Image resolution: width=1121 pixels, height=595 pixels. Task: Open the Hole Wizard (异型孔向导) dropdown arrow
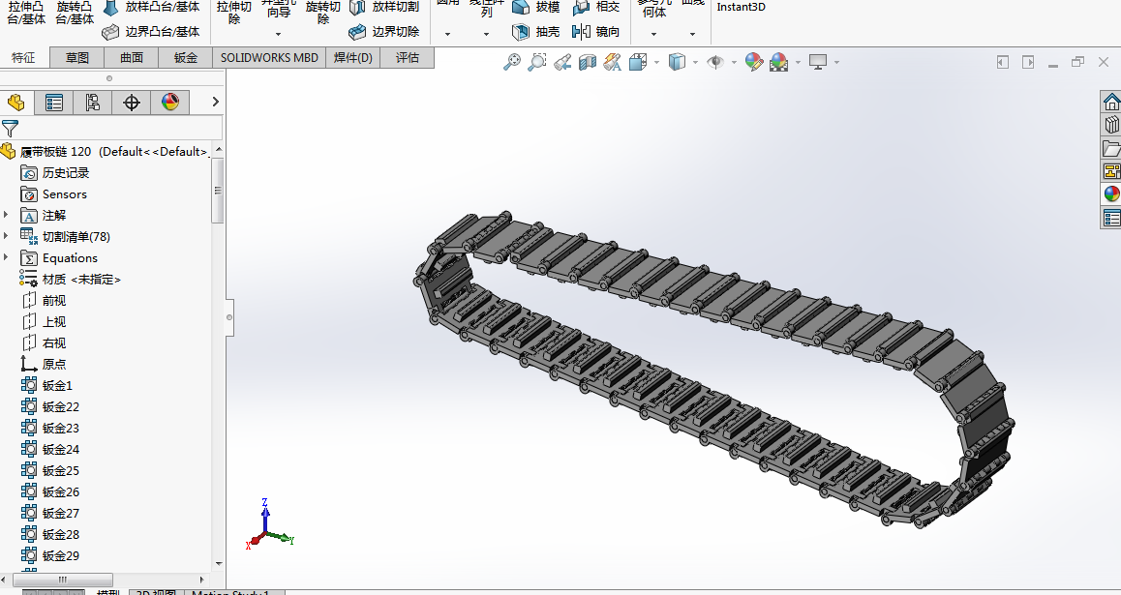pyautogui.click(x=278, y=34)
